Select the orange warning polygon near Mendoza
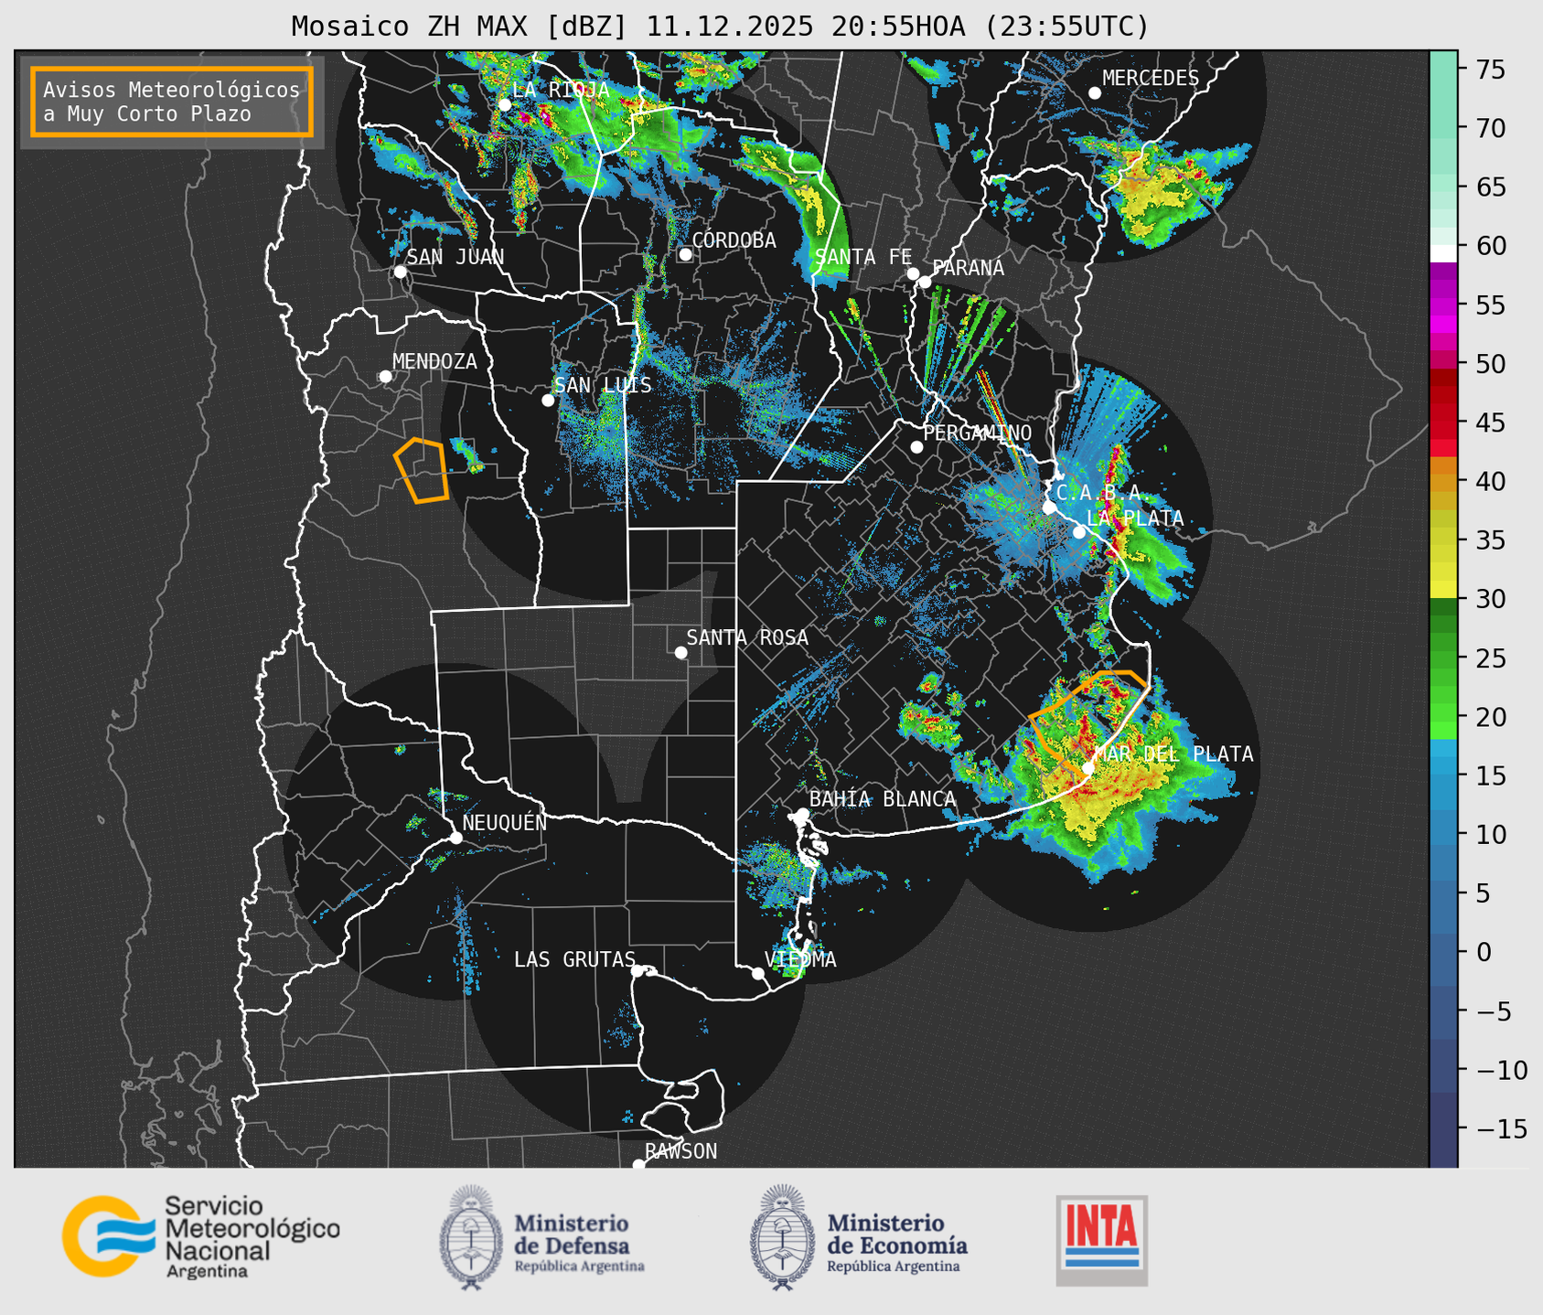The width and height of the screenshot is (1543, 1315). [422, 470]
